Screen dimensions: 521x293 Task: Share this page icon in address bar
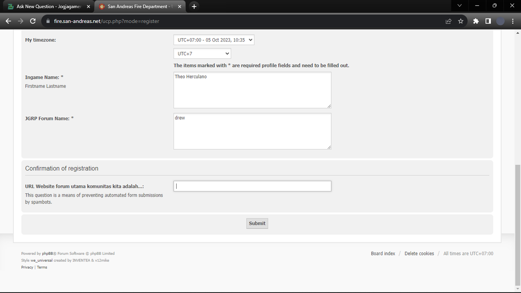point(449,21)
